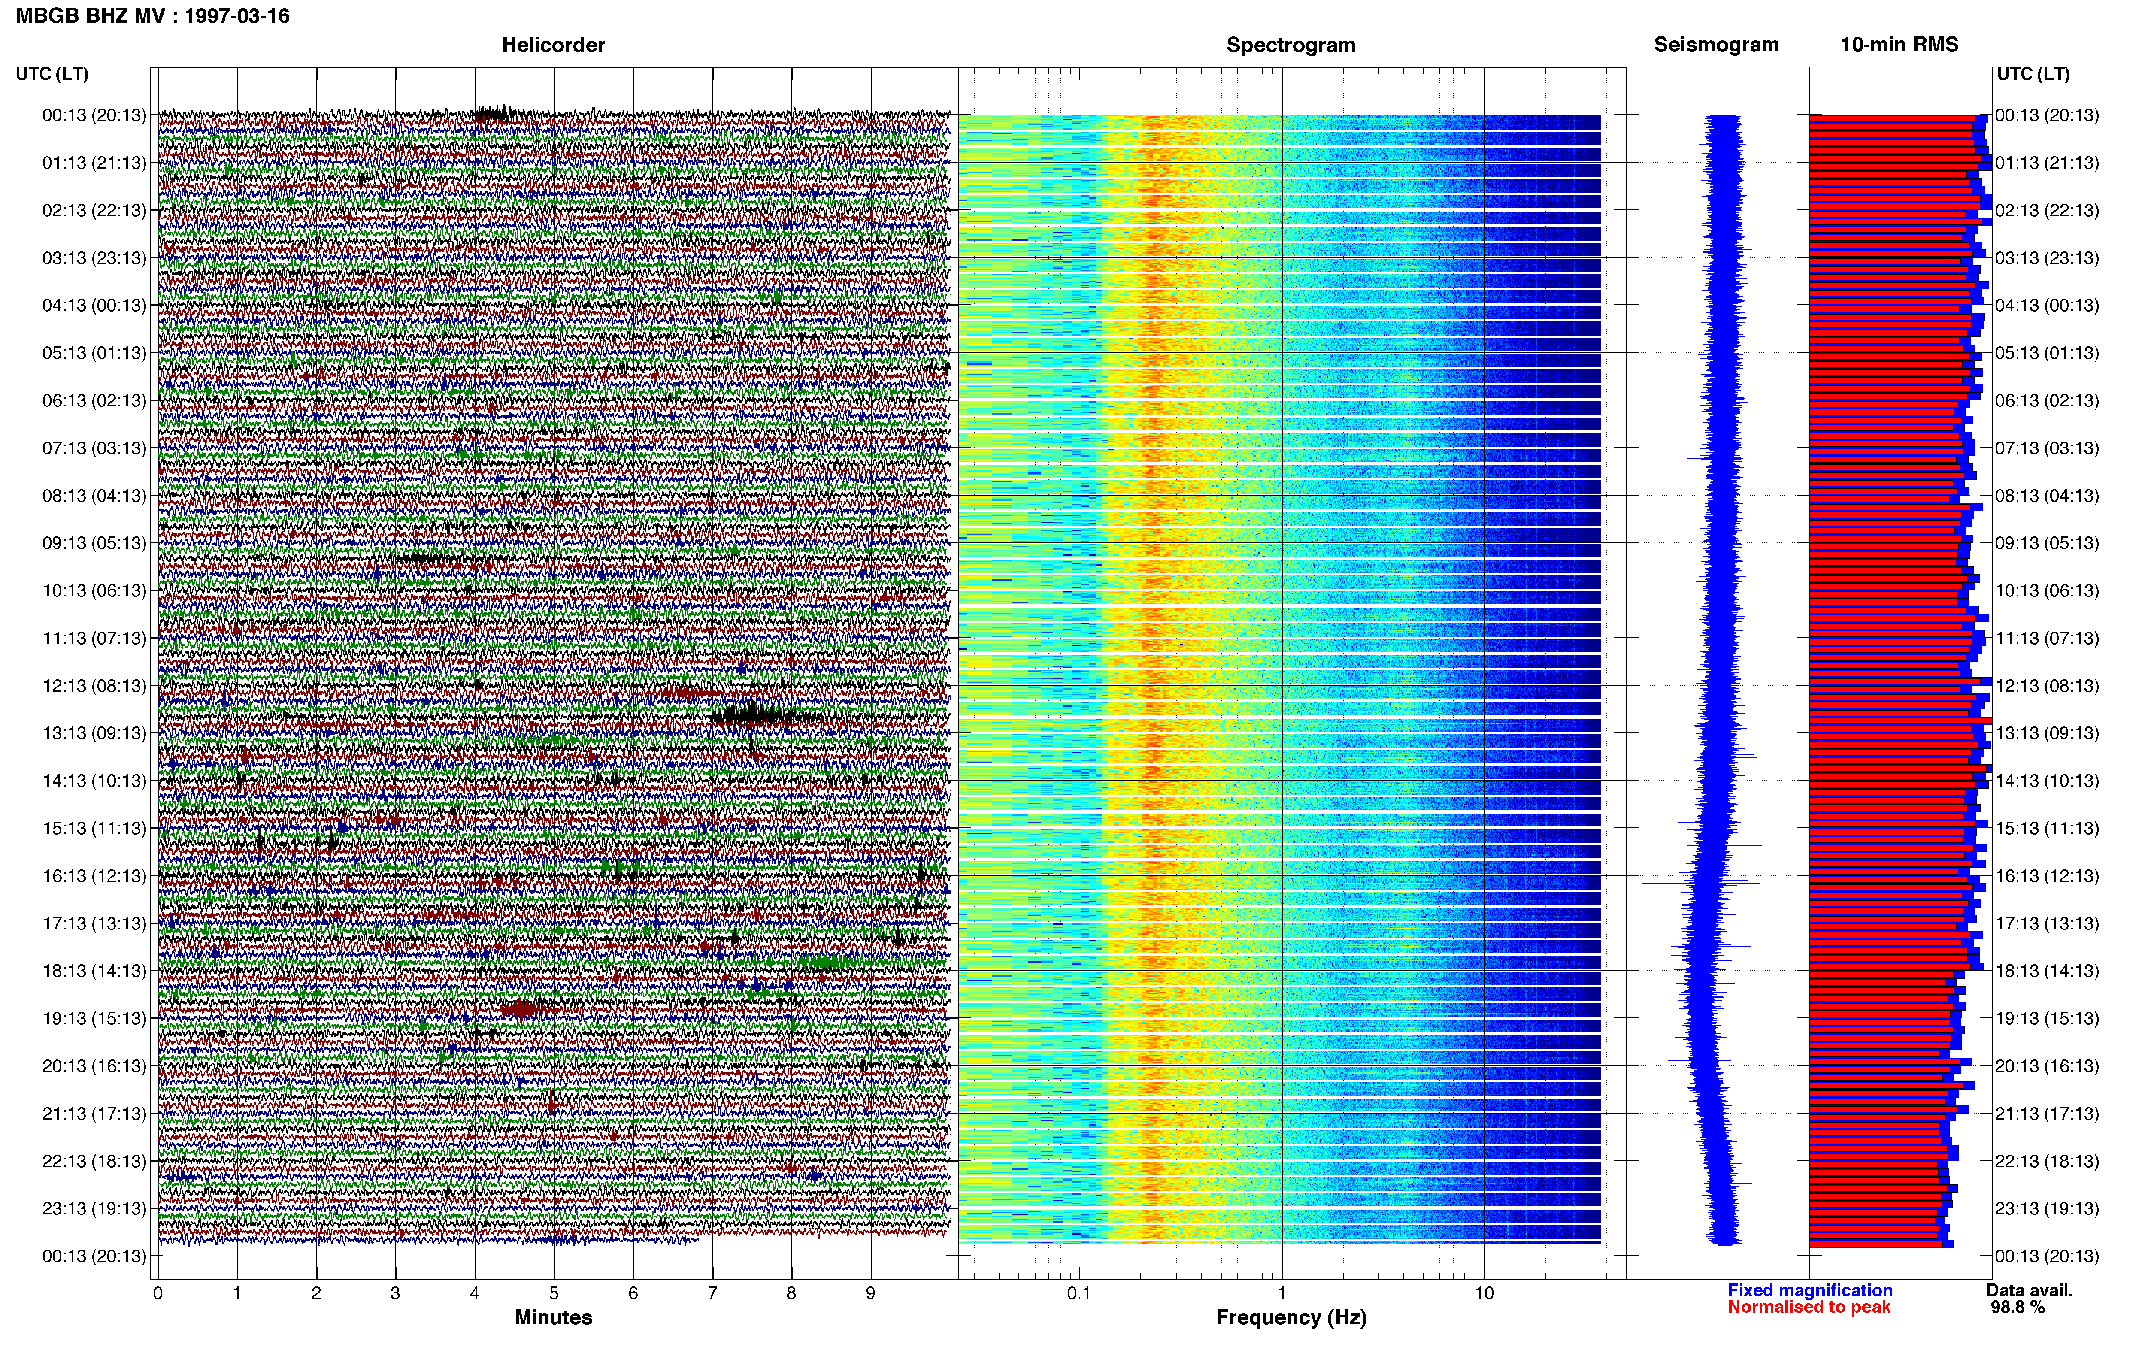Click the left '18:13 (14:13)' time label
Viewport: 2154px width, 1347px height.
tap(94, 971)
